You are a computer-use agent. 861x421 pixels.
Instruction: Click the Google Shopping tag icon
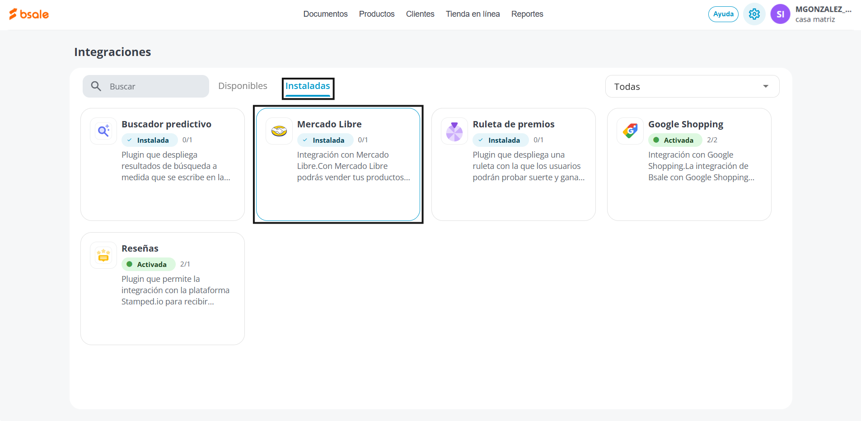pos(630,131)
